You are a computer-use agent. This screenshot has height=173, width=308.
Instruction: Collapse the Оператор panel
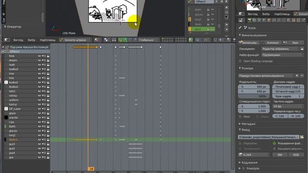5,27
